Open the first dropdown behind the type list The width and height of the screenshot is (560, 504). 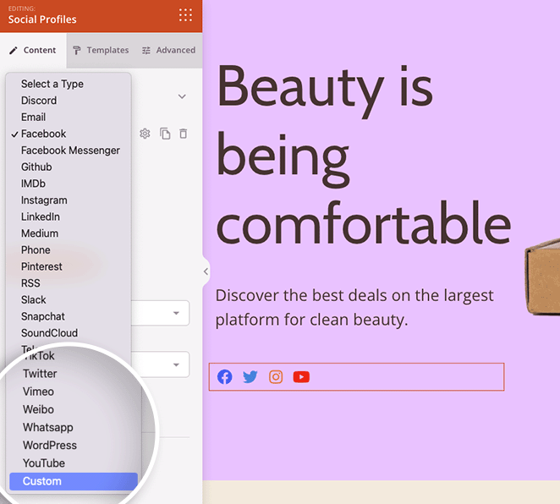coord(160,313)
